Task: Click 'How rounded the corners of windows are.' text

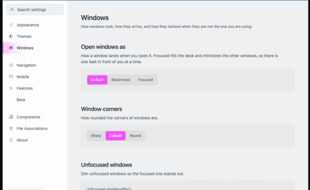Action: pos(119,118)
